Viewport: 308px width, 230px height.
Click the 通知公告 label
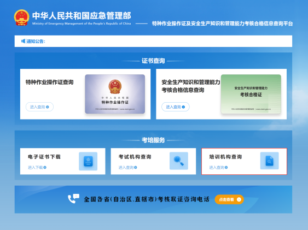click(36, 41)
